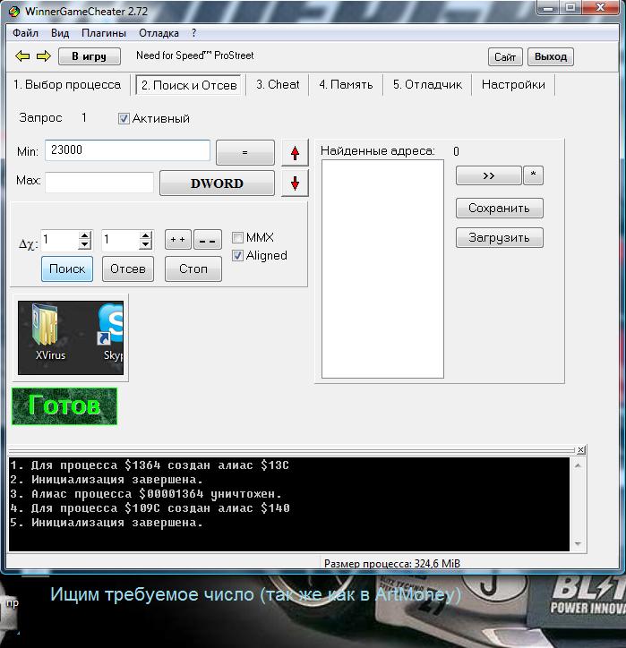Image resolution: width=626 pixels, height=648 pixels.
Task: Click the yellow forward arrow icon
Action: click(43, 56)
